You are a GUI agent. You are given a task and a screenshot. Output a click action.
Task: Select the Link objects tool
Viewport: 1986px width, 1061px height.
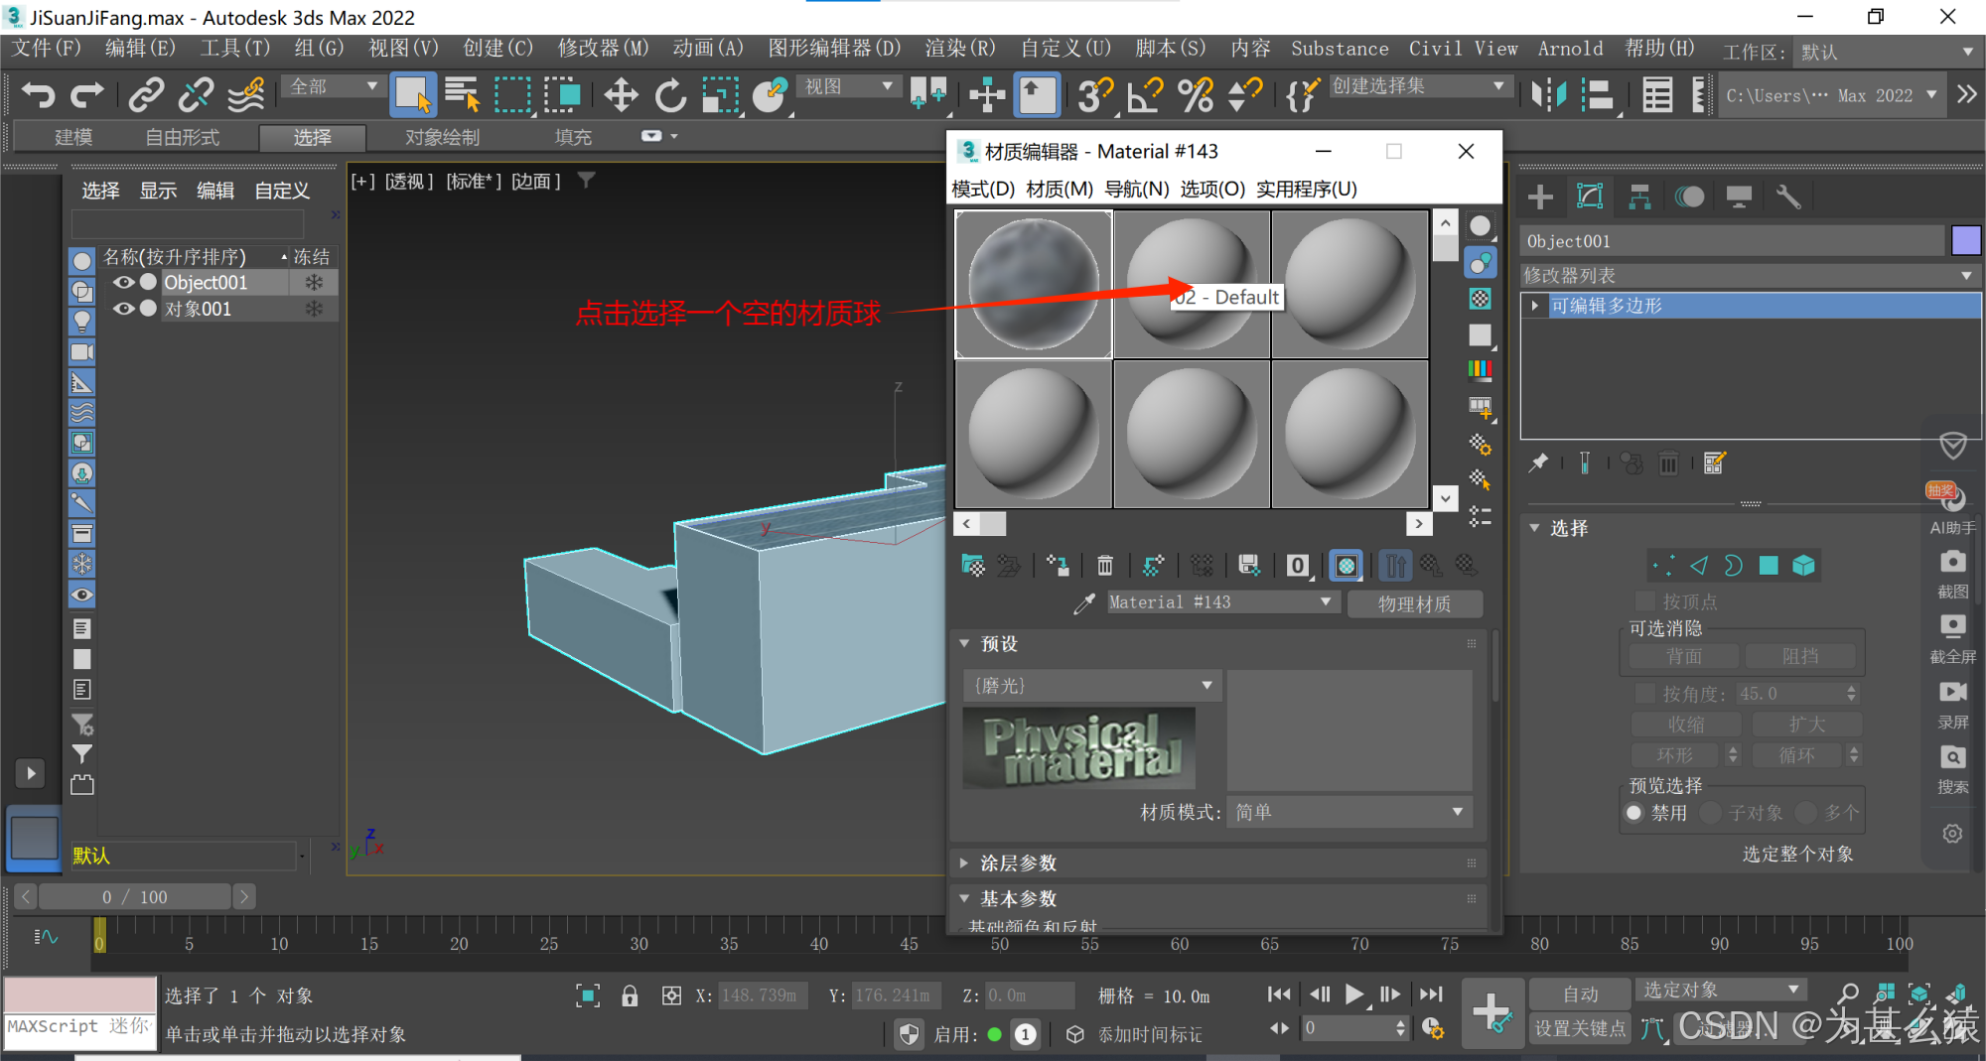pyautogui.click(x=146, y=95)
